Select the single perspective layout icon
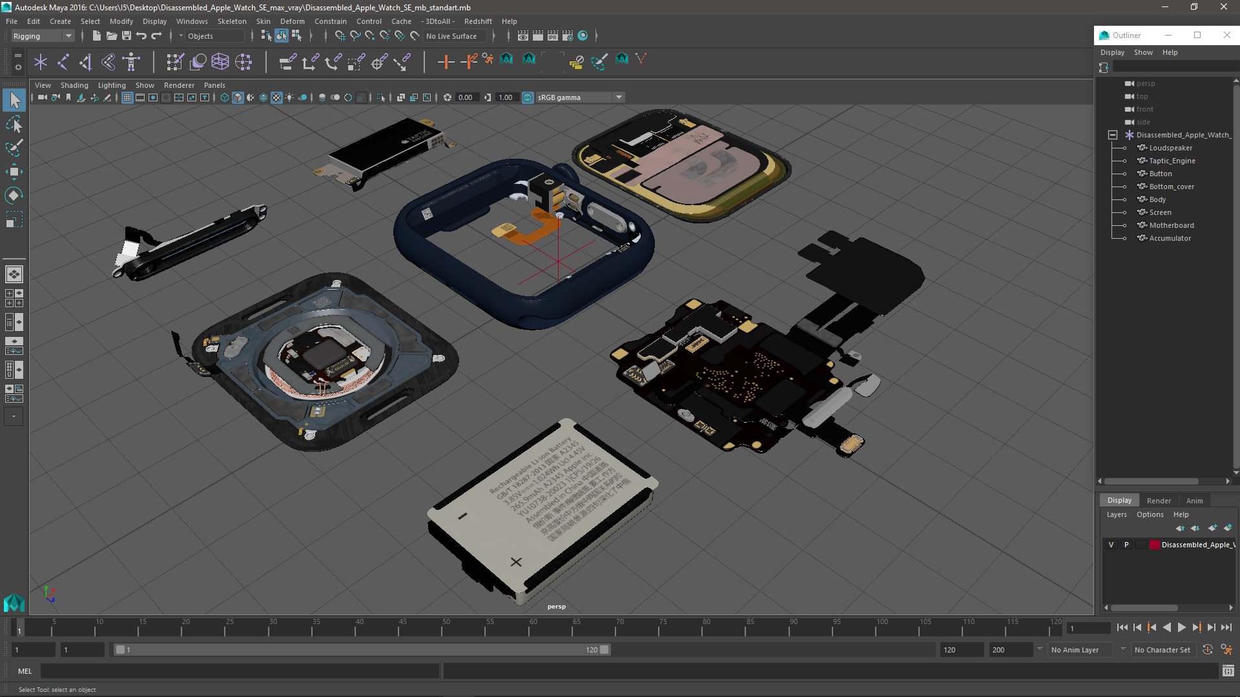 14,274
